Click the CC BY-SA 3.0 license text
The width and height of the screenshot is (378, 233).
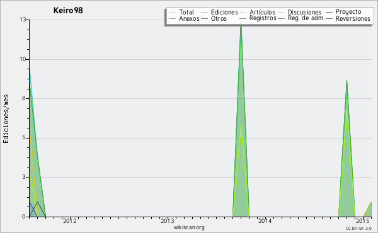(x=358, y=229)
